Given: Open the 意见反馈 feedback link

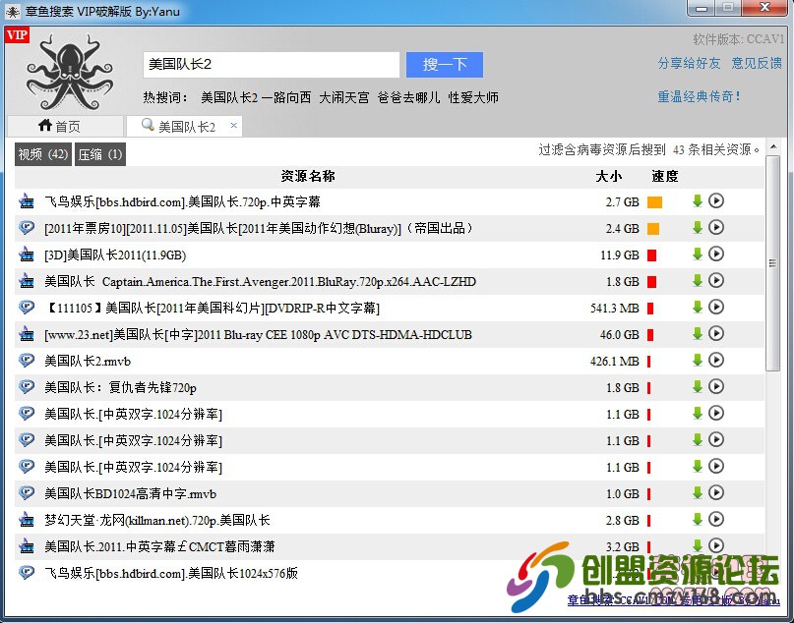Looking at the screenshot, I should pos(757,63).
